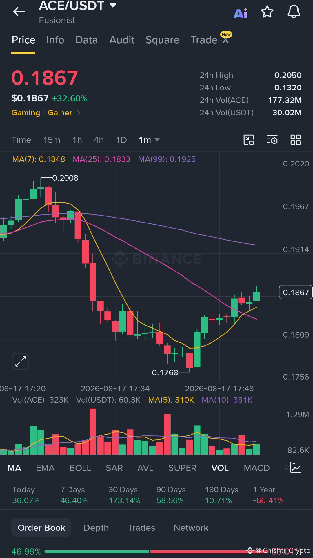
Task: Toggle the MACD sub-indicator
Action: pyautogui.click(x=257, y=468)
